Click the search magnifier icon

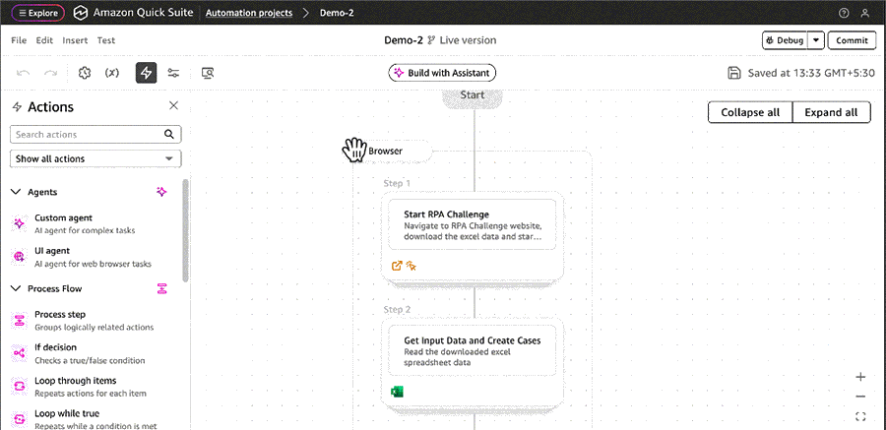168,135
